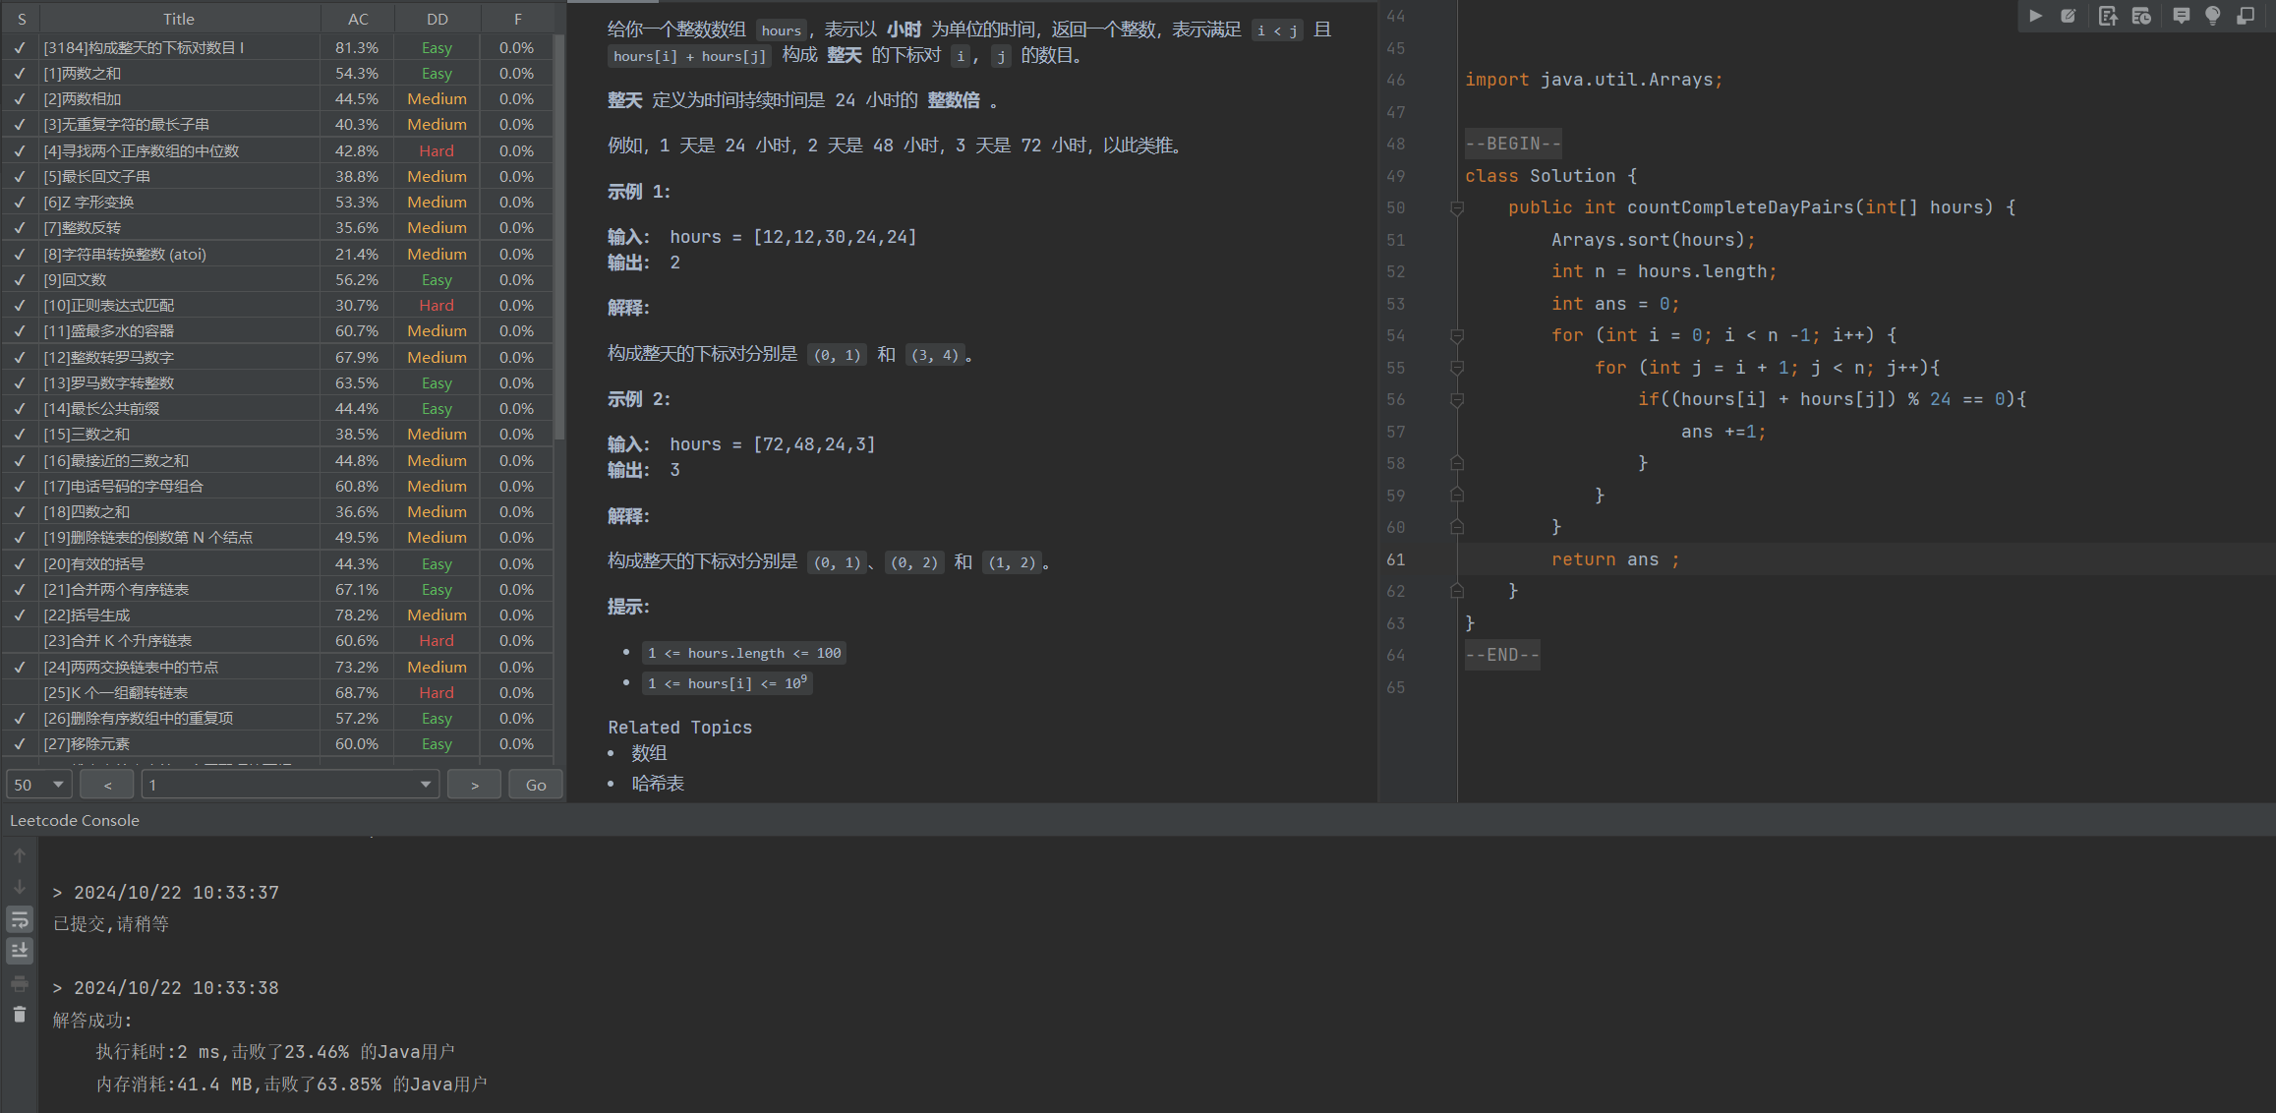Click Arrays.sort(hours) code line
Image resolution: width=2276 pixels, height=1113 pixels.
coord(1653,240)
